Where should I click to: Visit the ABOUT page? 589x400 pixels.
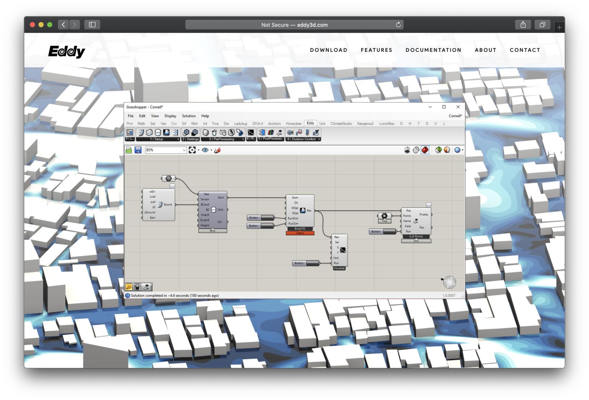click(x=485, y=50)
